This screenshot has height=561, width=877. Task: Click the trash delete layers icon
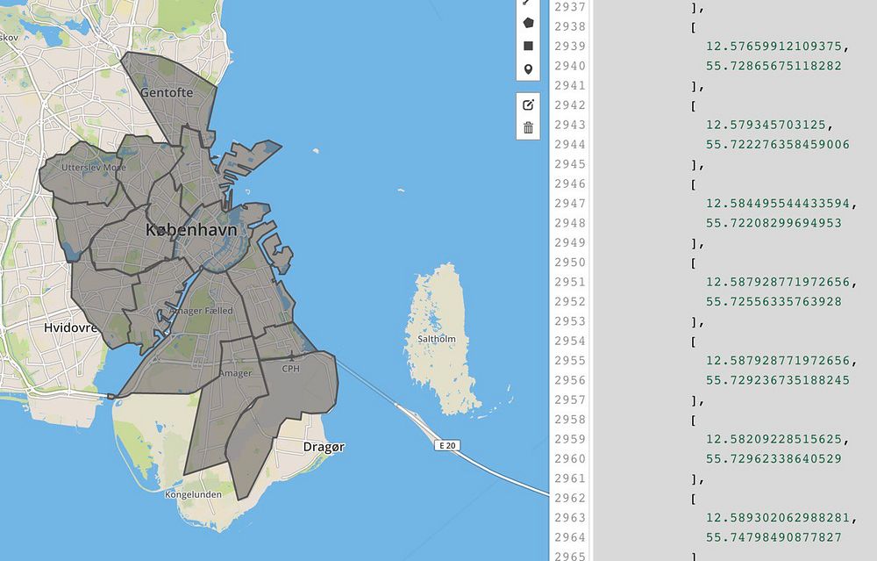point(528,128)
